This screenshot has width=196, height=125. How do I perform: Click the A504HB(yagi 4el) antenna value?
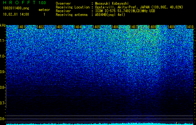point(110,15)
